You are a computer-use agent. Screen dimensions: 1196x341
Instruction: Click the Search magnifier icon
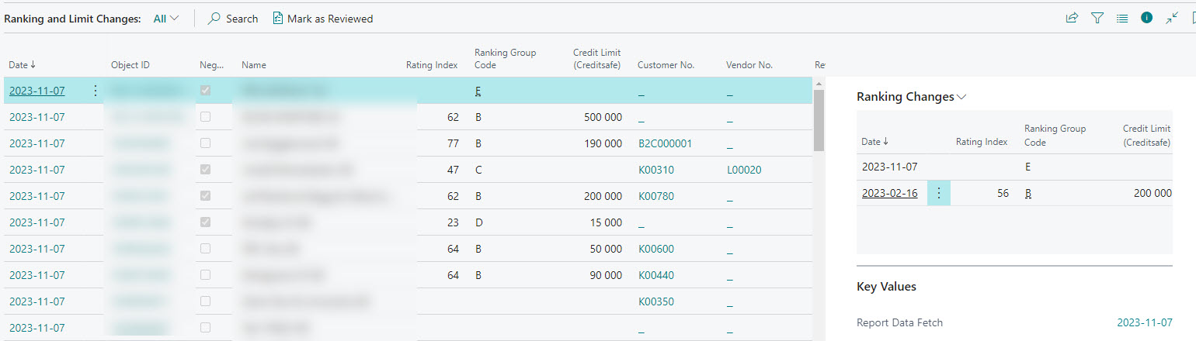coord(214,19)
